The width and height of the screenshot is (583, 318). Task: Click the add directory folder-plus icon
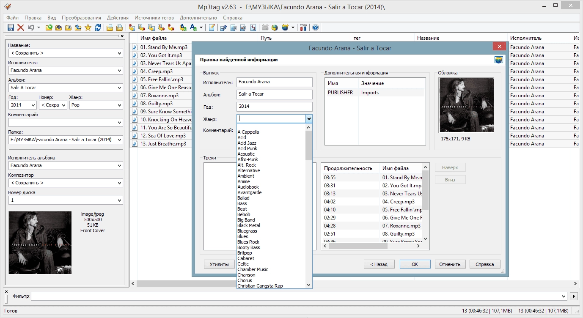(x=58, y=27)
